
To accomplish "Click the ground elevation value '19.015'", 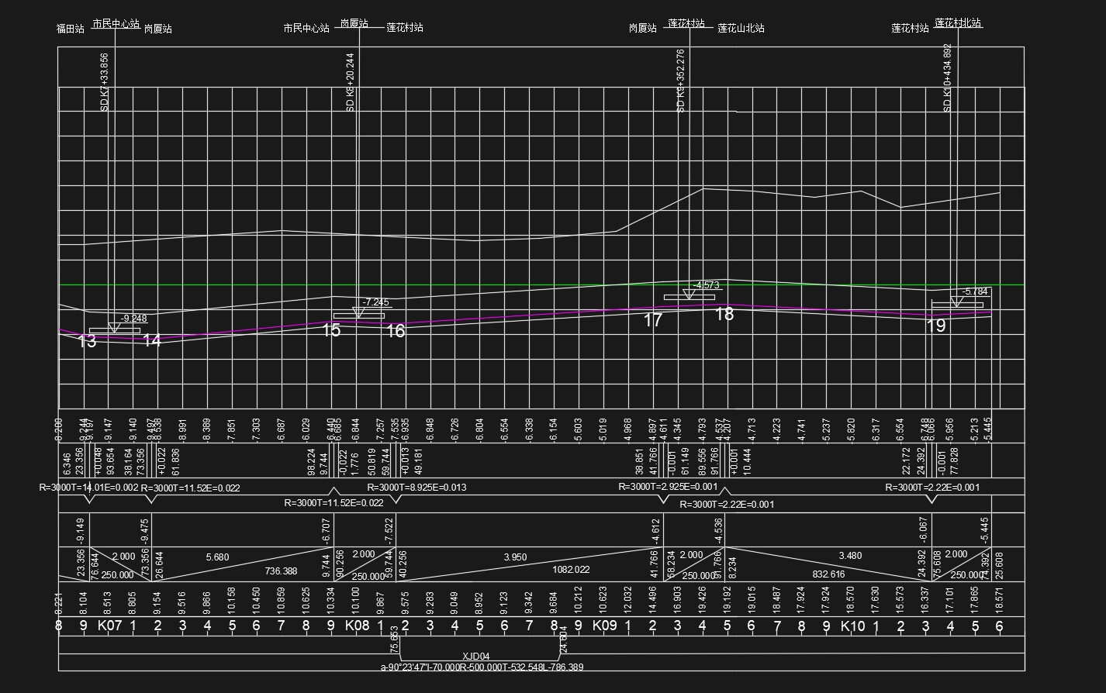I will click(x=752, y=600).
